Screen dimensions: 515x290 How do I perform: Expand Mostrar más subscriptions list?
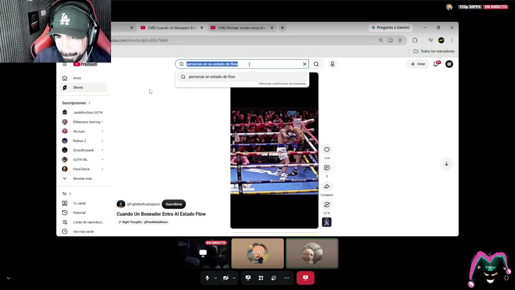[83, 178]
